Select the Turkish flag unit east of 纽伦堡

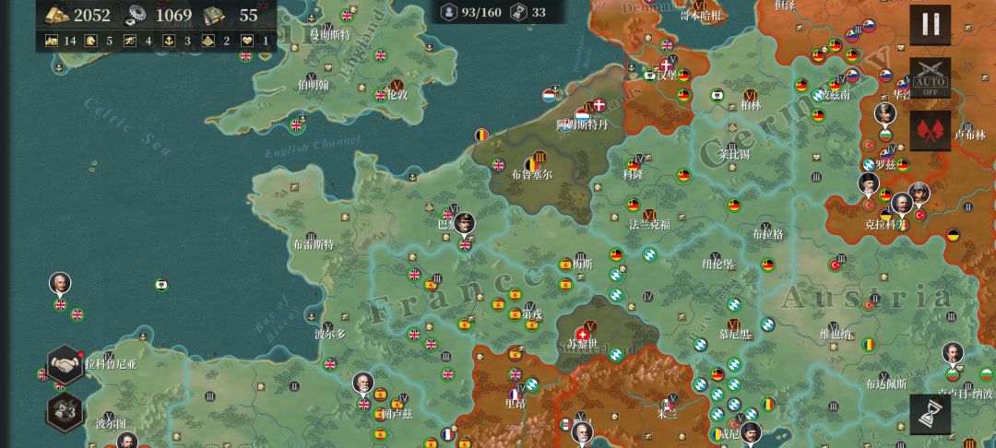pos(836,265)
